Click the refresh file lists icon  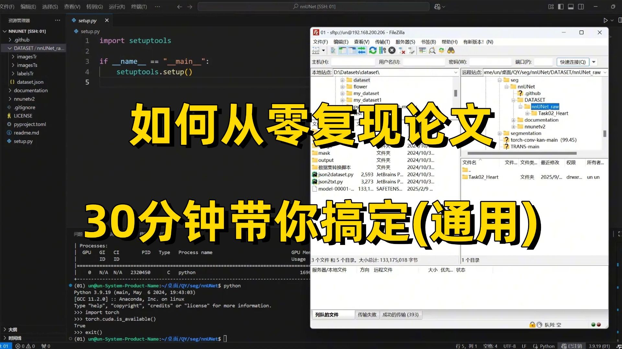pos(373,50)
